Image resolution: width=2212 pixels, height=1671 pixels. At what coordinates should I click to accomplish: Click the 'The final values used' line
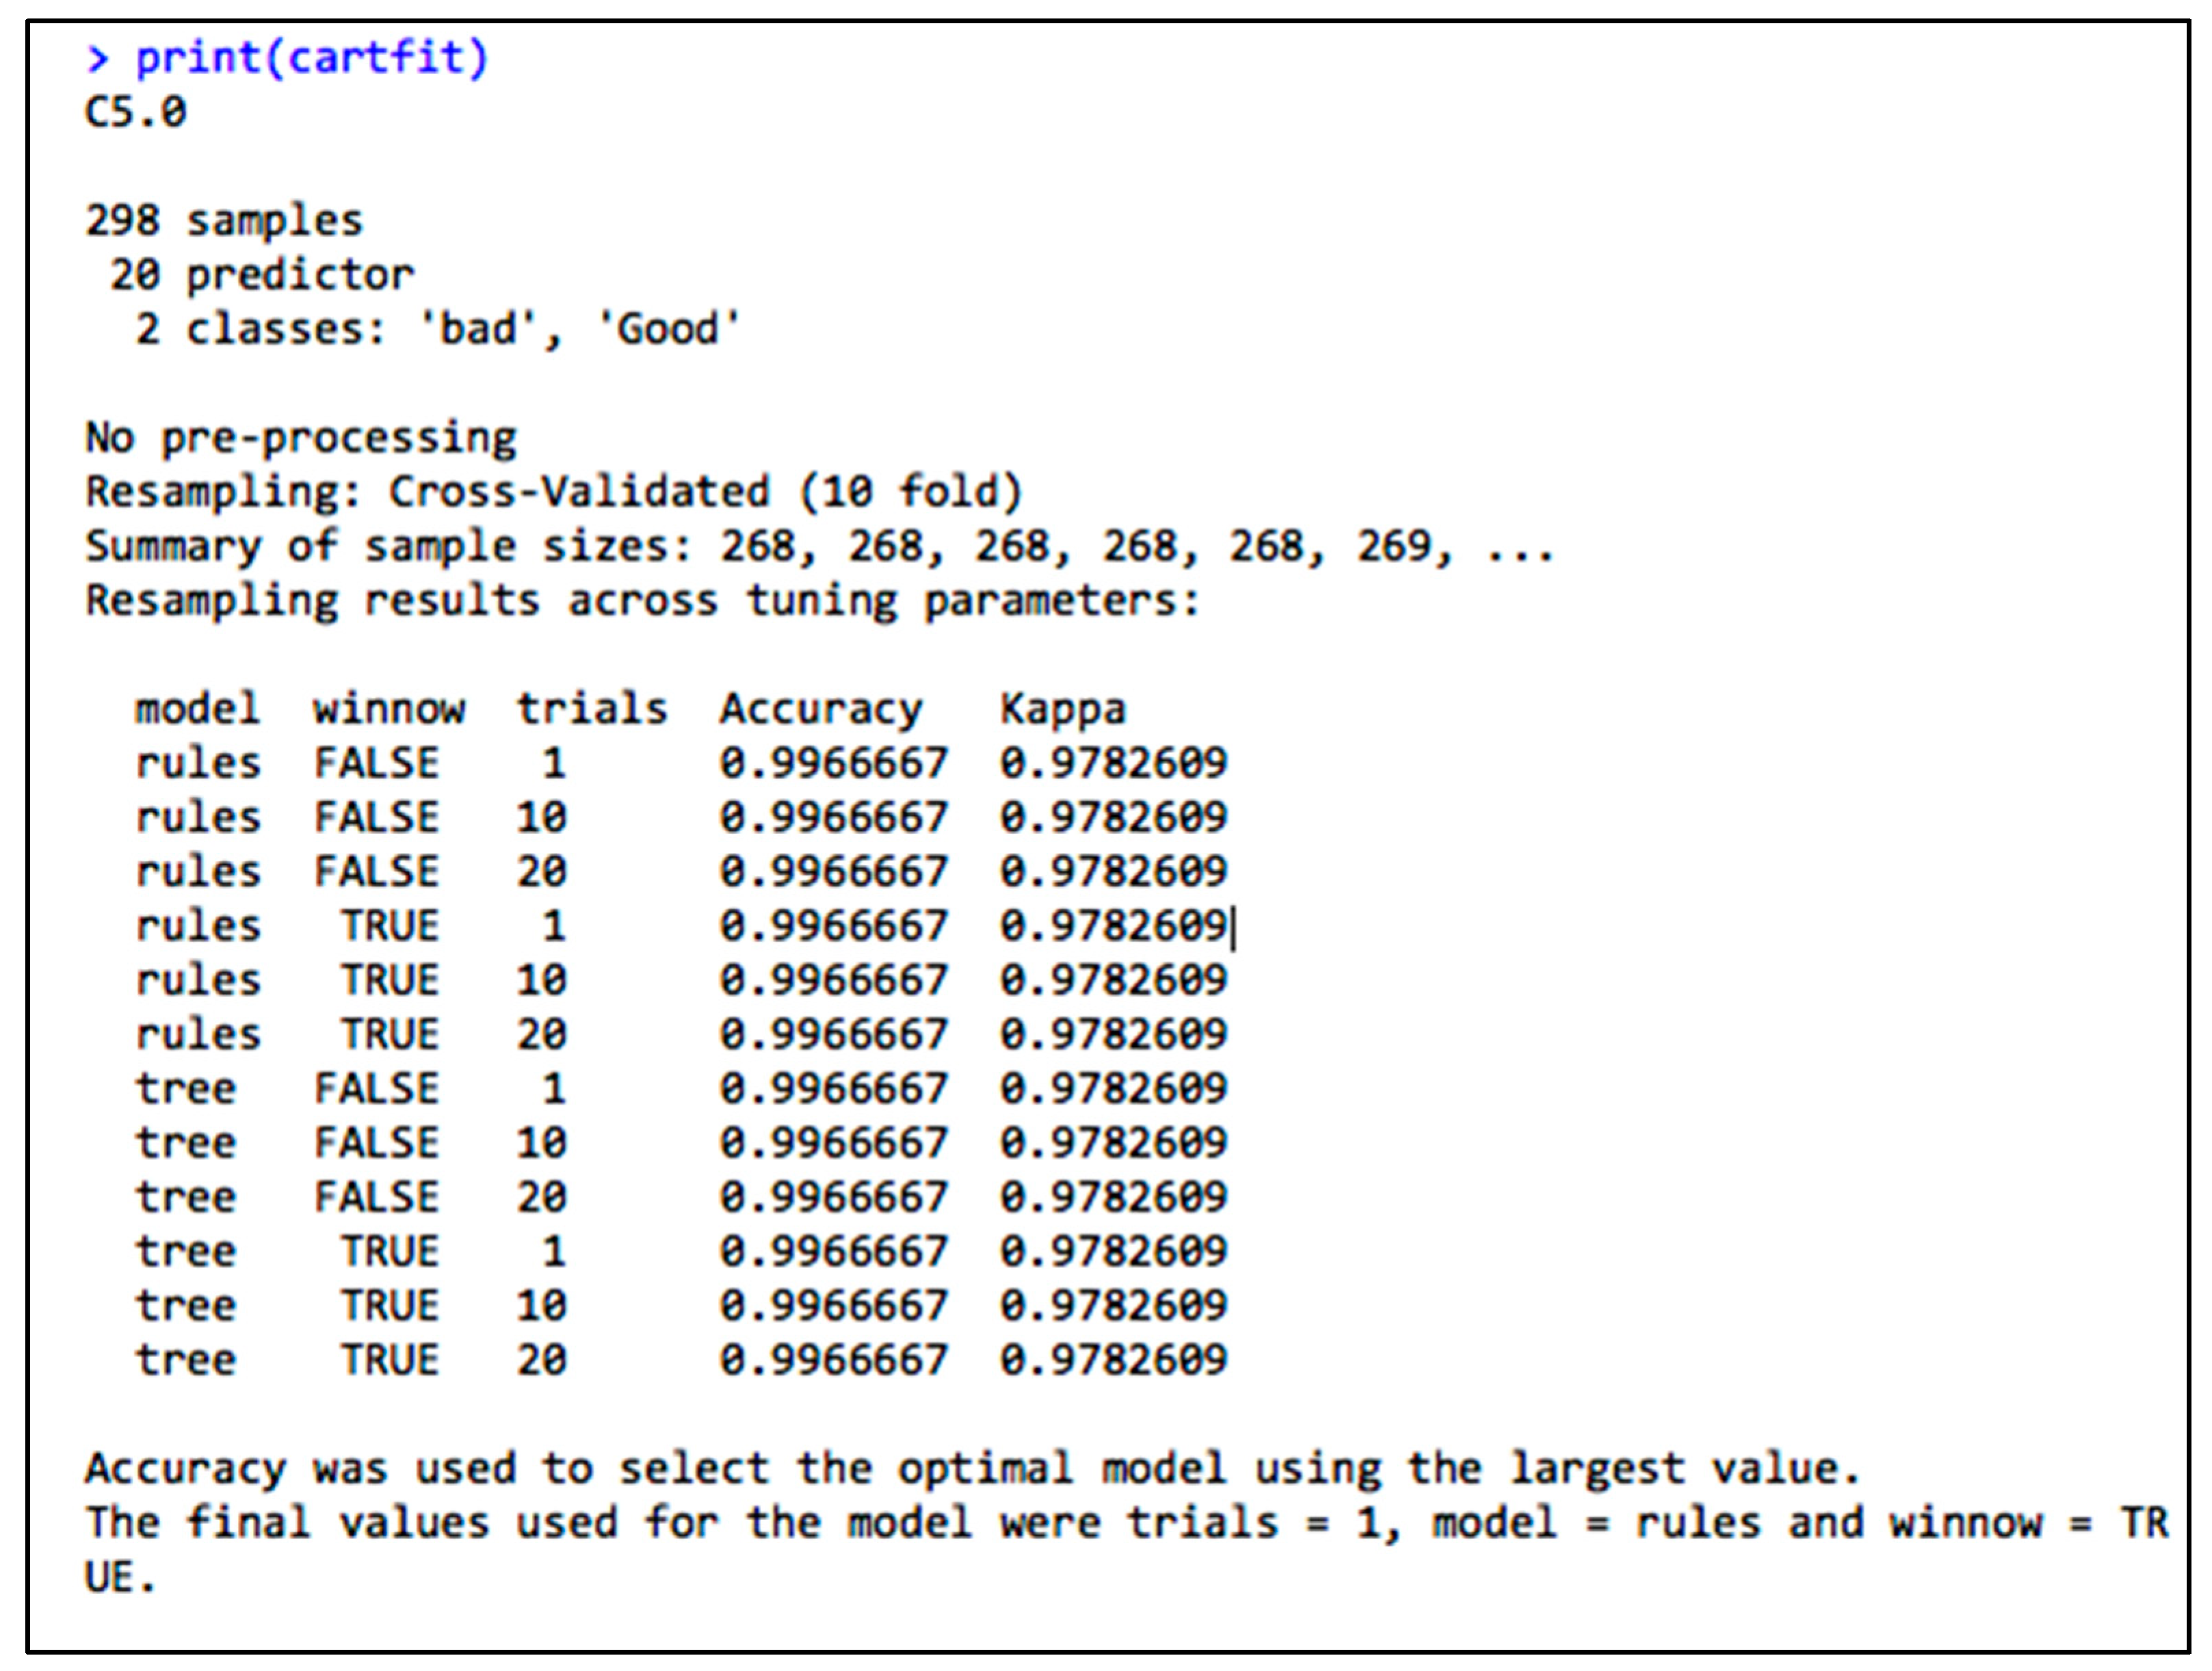coord(1127,1523)
